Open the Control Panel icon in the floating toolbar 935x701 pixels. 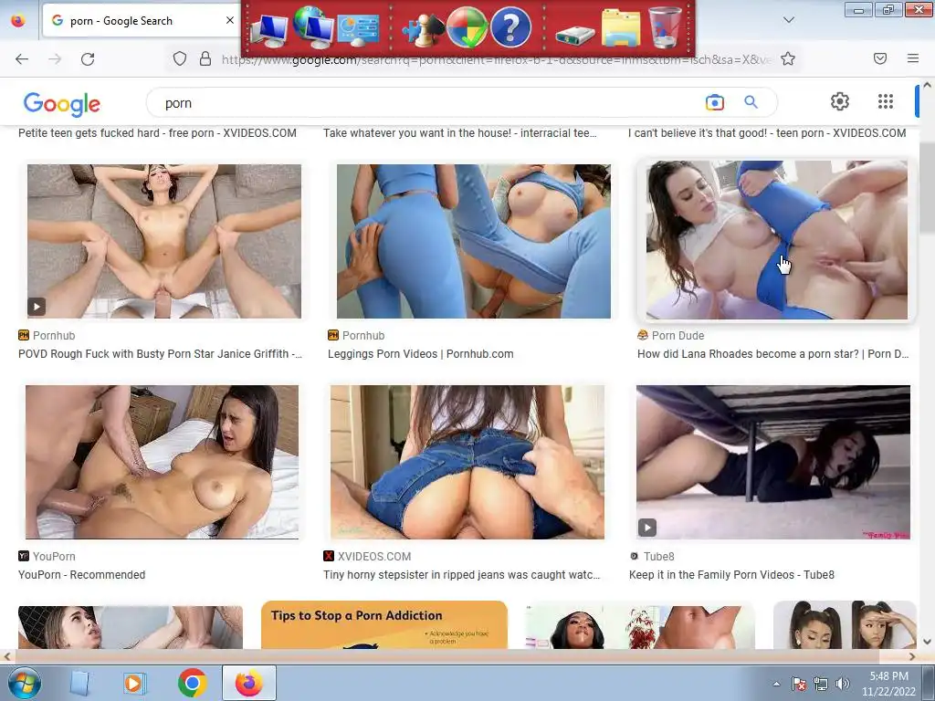coord(358,30)
